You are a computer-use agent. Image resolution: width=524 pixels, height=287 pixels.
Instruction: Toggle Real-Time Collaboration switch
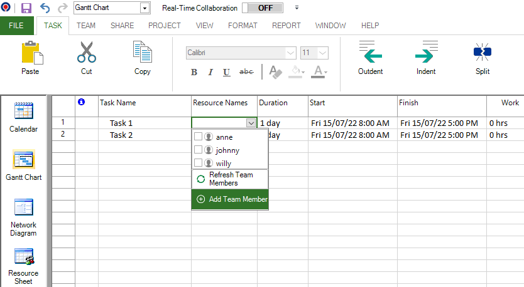[262, 8]
